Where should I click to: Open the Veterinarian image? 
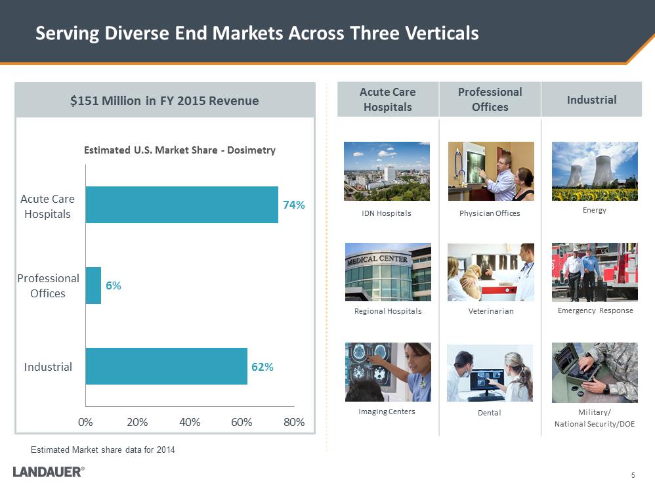tap(490, 272)
